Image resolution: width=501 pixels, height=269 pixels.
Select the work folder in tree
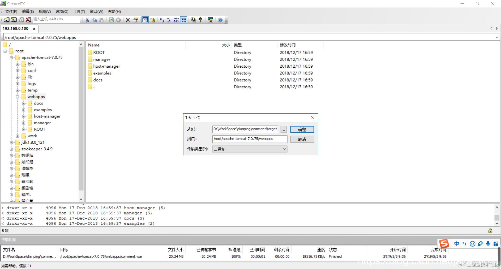32,136
